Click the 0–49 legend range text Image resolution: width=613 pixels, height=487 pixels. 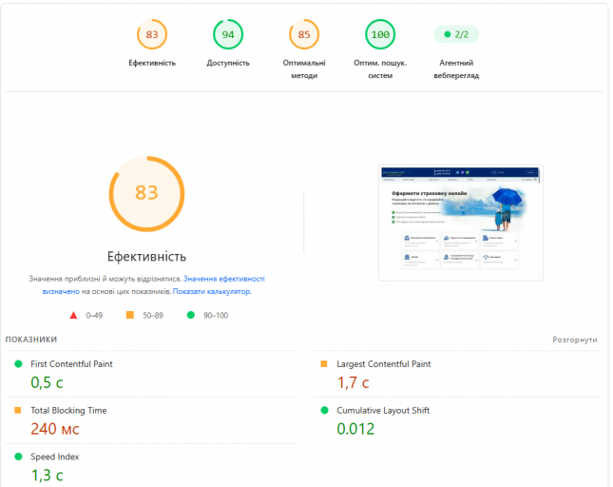click(94, 315)
